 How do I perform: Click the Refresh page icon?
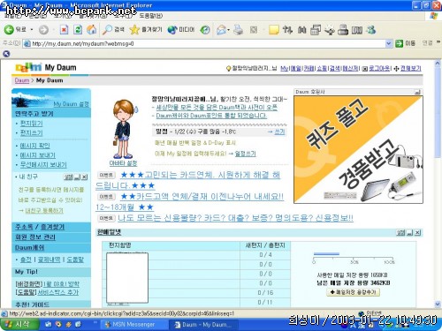[78, 29]
